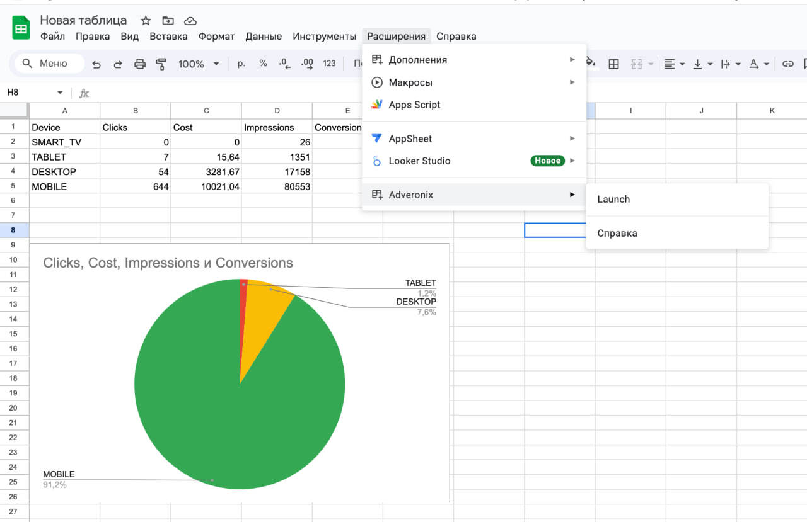
Task: Star the Новая таблица document
Action: tap(146, 21)
